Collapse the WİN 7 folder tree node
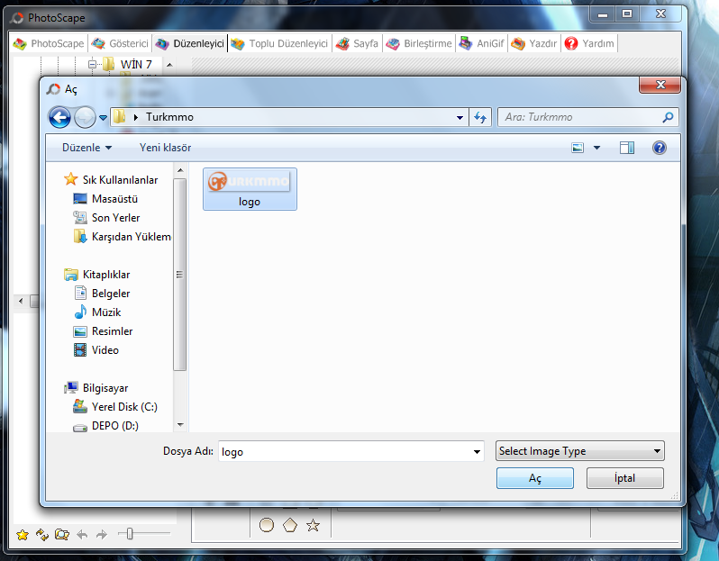The height and width of the screenshot is (561, 719). pyautogui.click(x=92, y=65)
